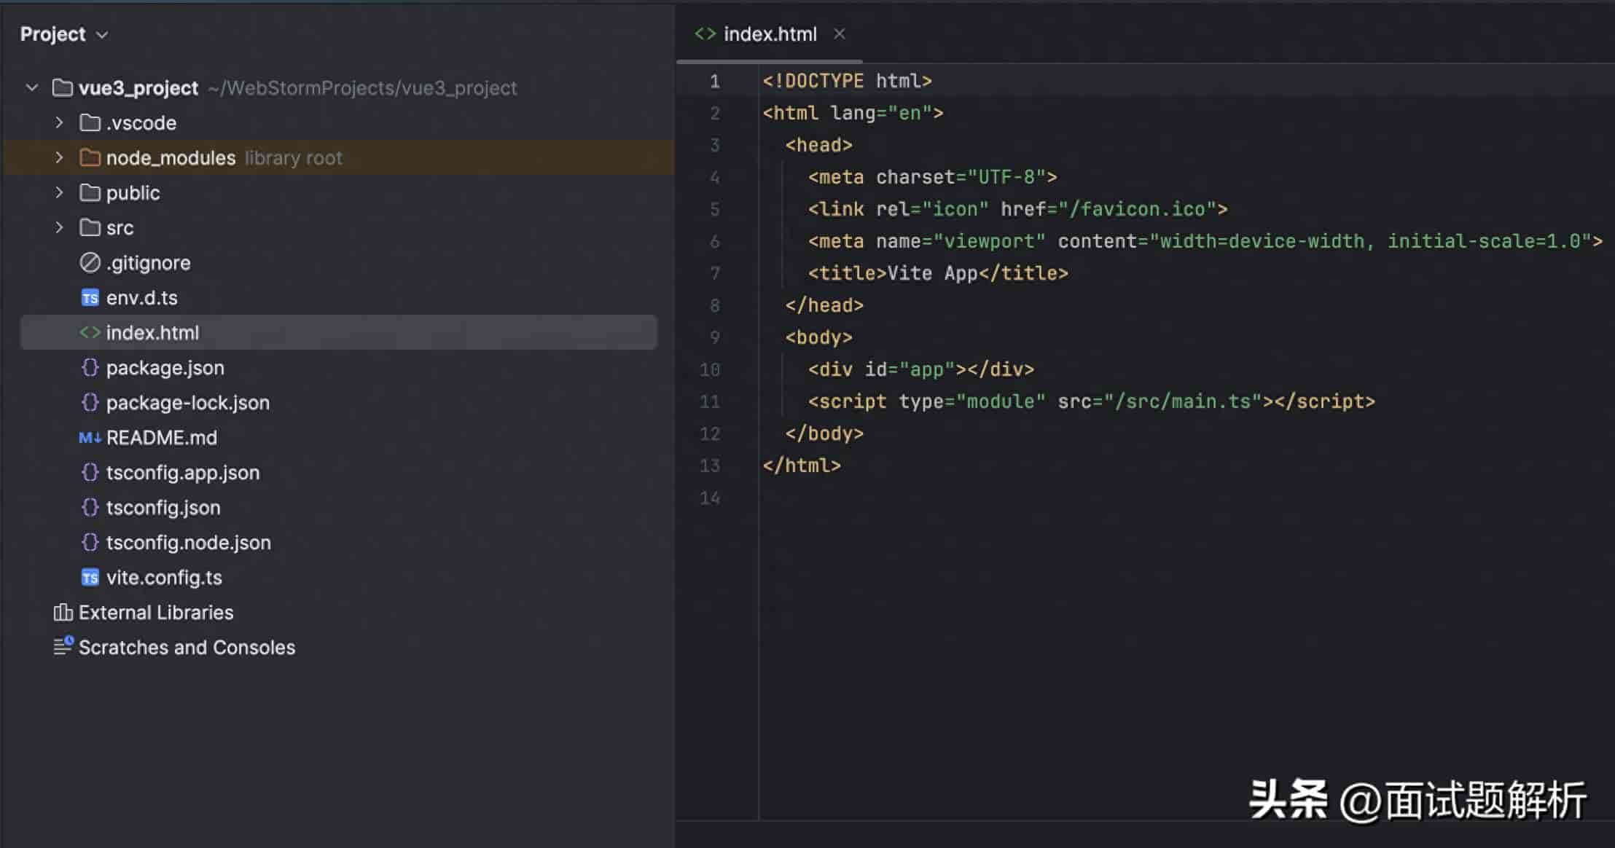This screenshot has height=848, width=1615.
Task: Click the tsconfig.app.json JSON icon
Action: 90,473
